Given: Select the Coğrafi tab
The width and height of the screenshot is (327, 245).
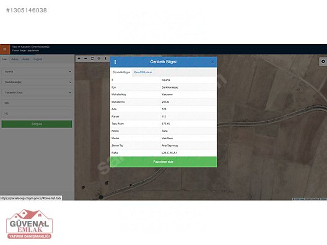Looking at the screenshot, I should (38, 59).
